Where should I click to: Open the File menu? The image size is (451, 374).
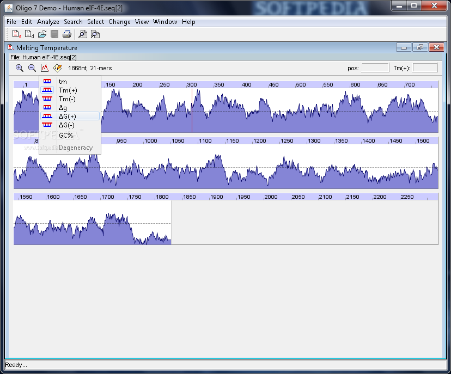pyautogui.click(x=11, y=22)
